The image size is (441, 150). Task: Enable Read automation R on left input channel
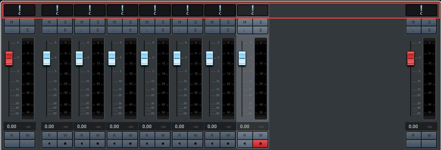[12, 136]
